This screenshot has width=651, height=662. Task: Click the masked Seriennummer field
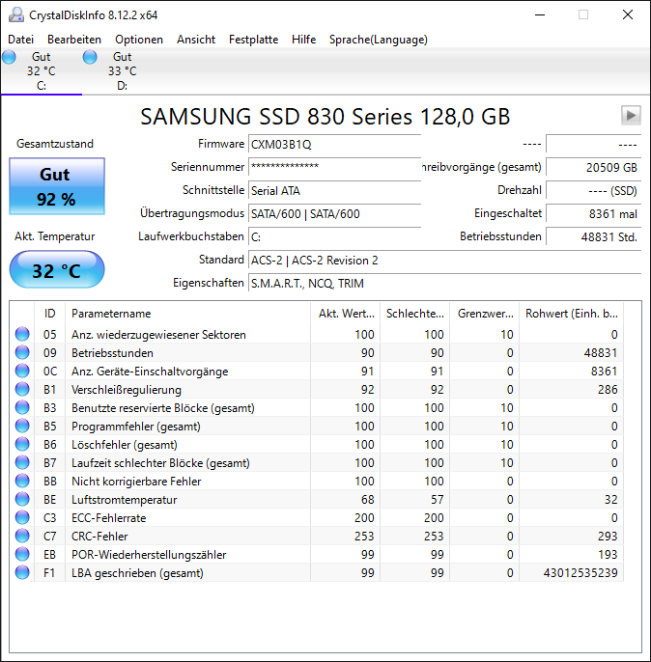click(x=334, y=167)
